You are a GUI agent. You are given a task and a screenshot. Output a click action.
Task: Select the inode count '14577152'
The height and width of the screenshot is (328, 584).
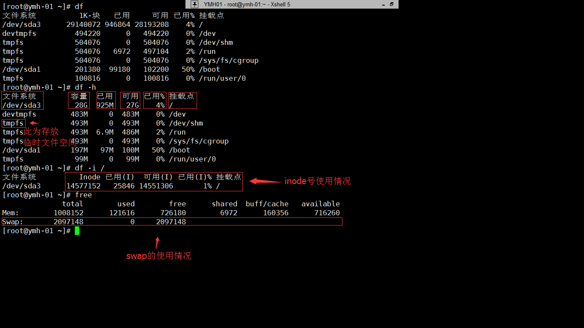[x=83, y=186]
